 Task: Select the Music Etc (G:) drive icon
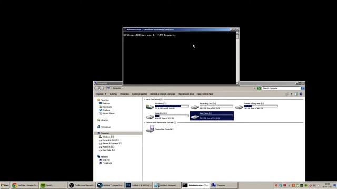click(150, 117)
